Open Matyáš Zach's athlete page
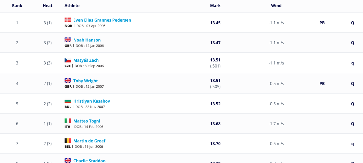This screenshot has width=363, height=163. [x=86, y=60]
